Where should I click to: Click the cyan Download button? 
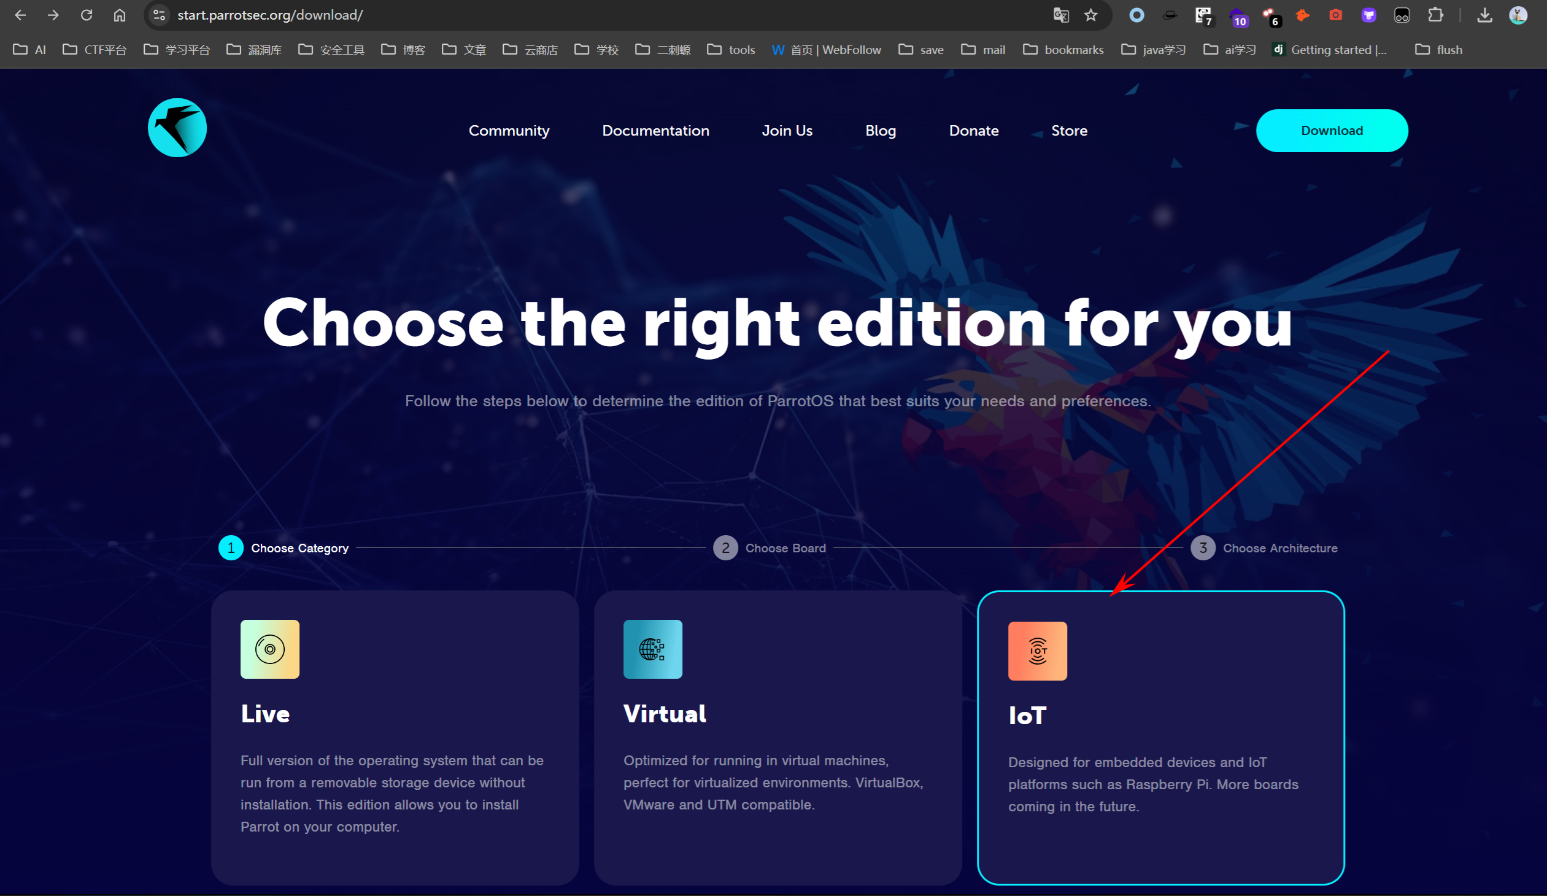pos(1332,131)
